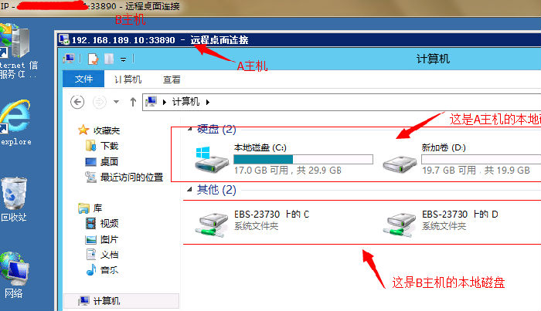Open the 网络 network desktop icon
Image resolution: width=541 pixels, height=311 pixels.
tap(15, 275)
